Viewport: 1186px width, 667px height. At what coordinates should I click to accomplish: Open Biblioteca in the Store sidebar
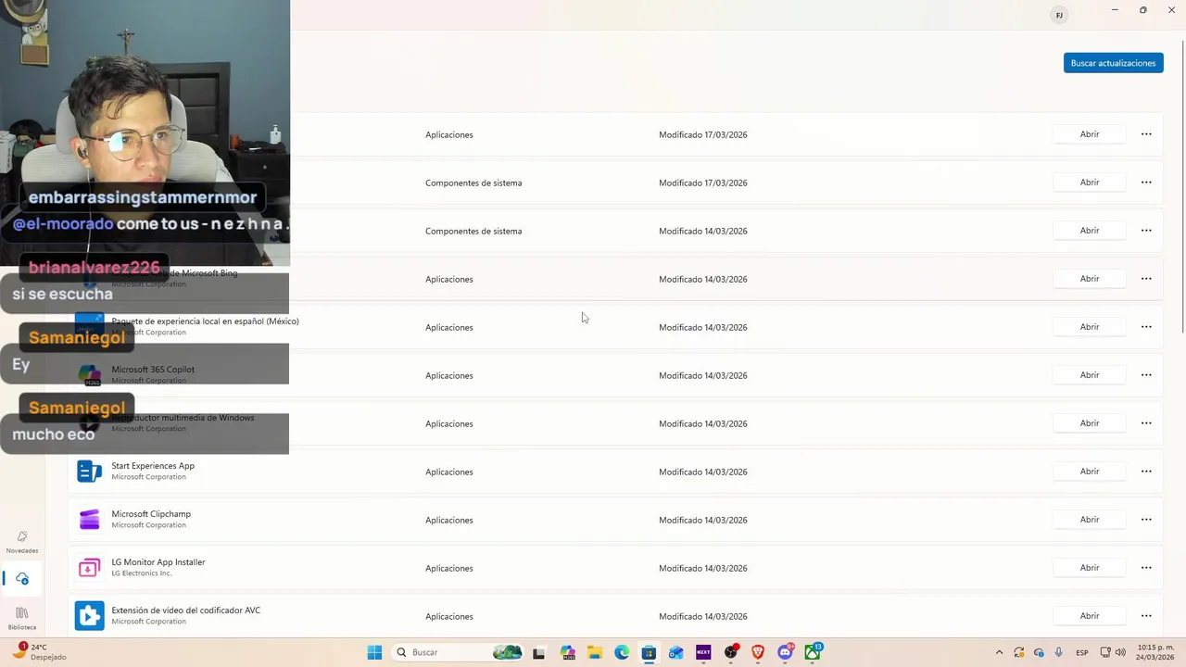click(x=22, y=619)
